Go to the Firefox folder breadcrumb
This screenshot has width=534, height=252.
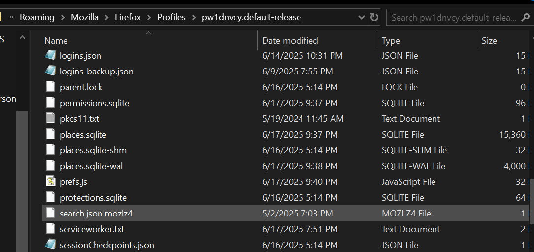128,17
